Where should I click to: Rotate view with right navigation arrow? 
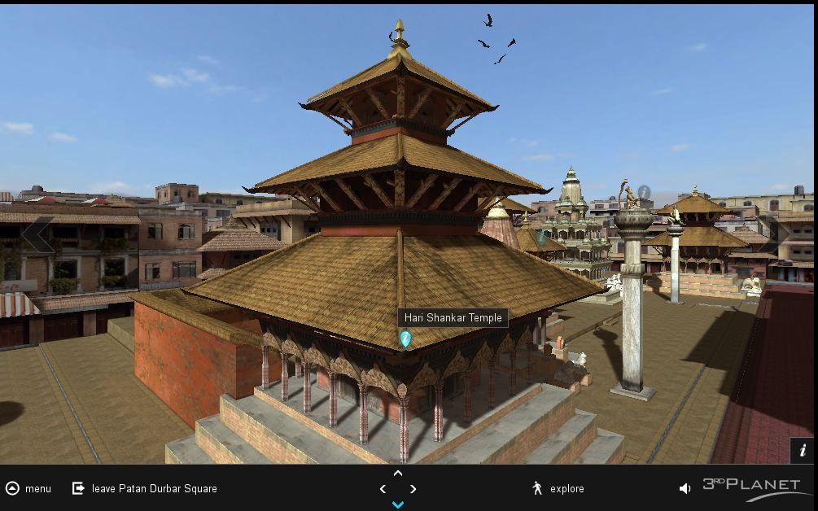[413, 489]
